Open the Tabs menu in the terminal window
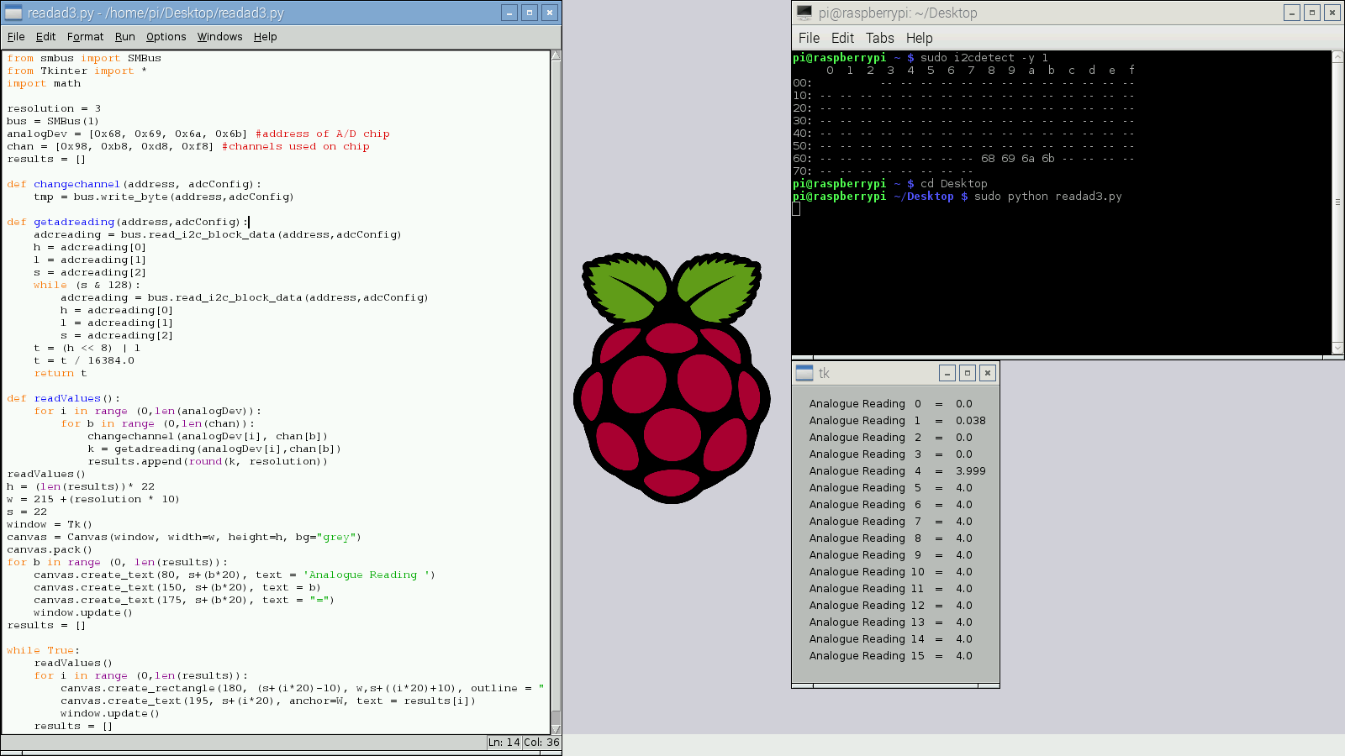1345x756 pixels. (x=879, y=39)
